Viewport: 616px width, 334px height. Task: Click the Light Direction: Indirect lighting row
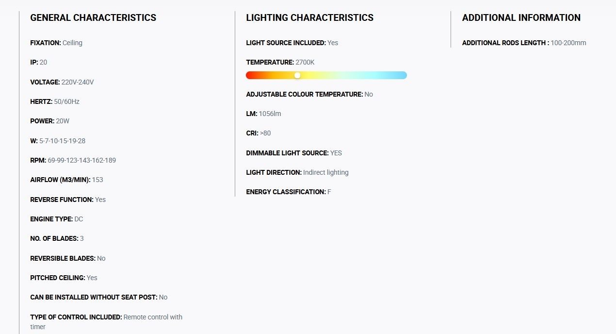coord(297,172)
